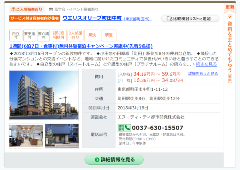Click the 駅近 tag

point(109,36)
